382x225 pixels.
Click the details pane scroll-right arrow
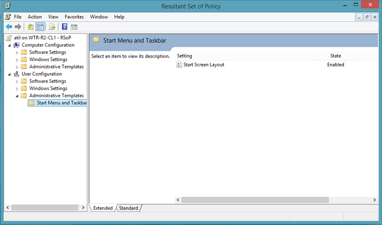tap(375, 200)
